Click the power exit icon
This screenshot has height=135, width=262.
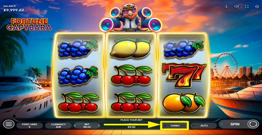pyautogui.click(x=257, y=6)
